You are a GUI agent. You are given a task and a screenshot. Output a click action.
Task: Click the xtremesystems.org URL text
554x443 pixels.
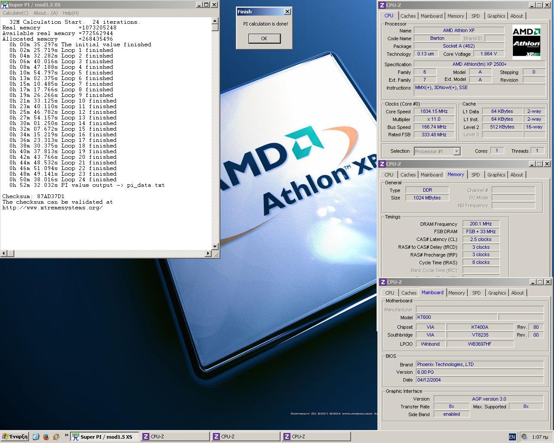coord(52,208)
